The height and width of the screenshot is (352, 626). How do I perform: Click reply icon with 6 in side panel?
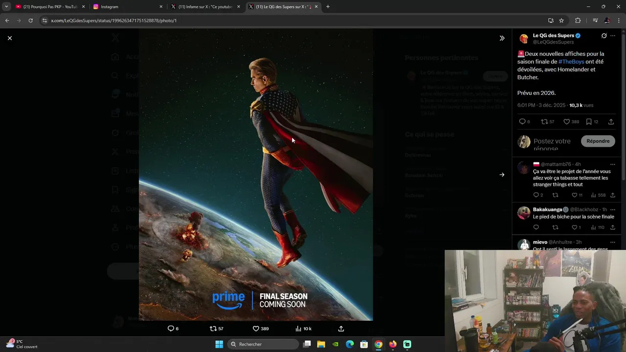(x=524, y=122)
